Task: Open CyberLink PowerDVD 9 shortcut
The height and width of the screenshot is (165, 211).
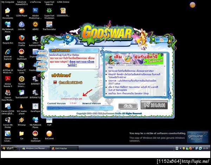Action: pos(21,3)
